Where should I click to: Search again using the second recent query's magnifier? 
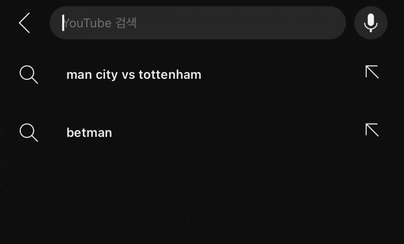click(x=29, y=133)
